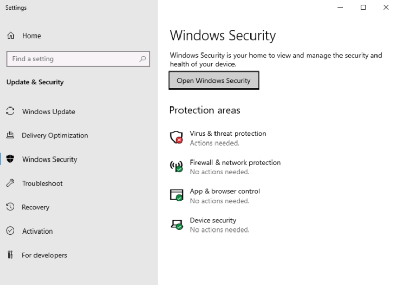Click the Home icon in sidebar
Image resolution: width=395 pixels, height=285 pixels.
point(10,36)
